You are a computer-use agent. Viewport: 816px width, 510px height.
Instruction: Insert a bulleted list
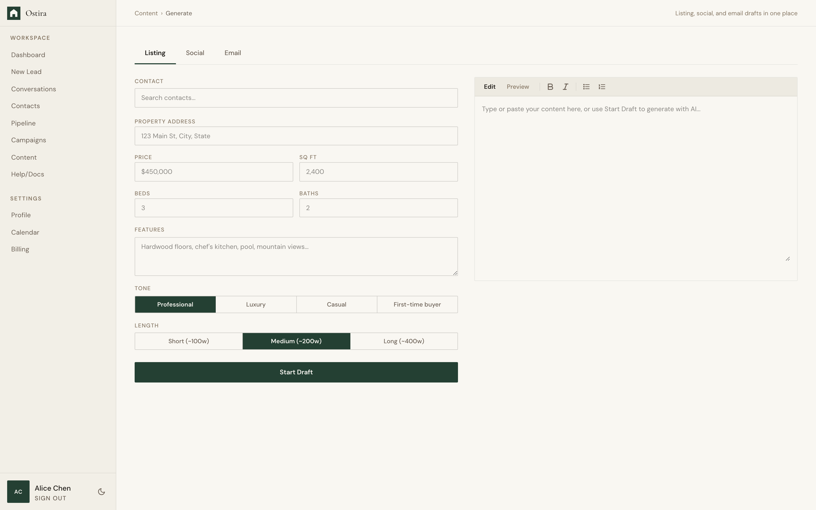(586, 87)
